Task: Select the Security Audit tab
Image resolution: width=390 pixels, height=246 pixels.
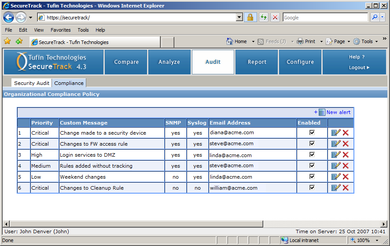Action: 32,83
